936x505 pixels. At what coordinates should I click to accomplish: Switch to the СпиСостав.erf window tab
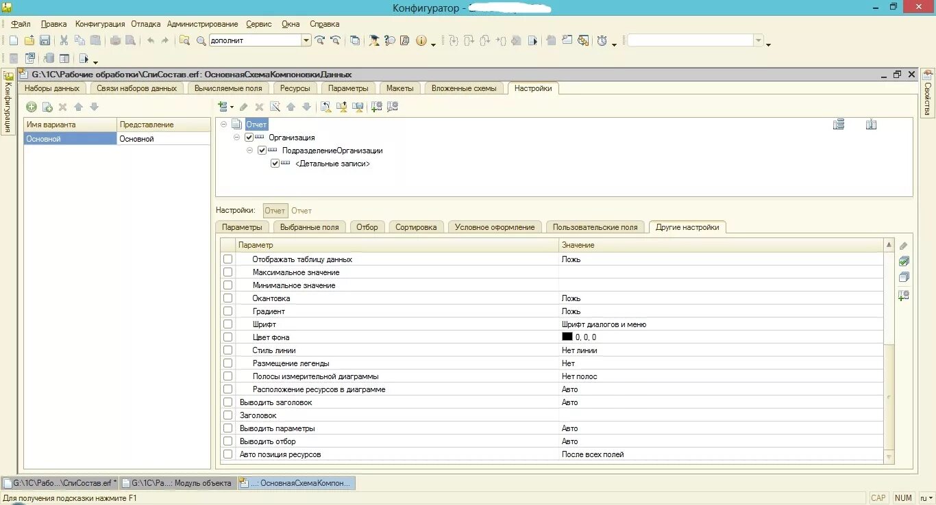[60, 483]
